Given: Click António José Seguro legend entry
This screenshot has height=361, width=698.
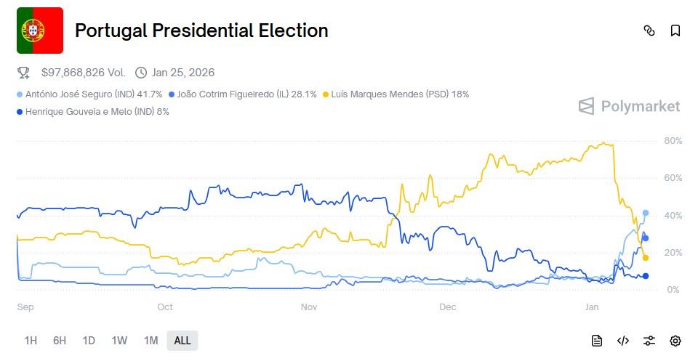Looking at the screenshot, I should (x=90, y=94).
